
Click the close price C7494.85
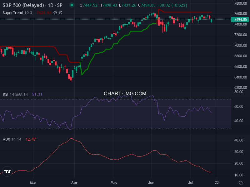(147, 5)
